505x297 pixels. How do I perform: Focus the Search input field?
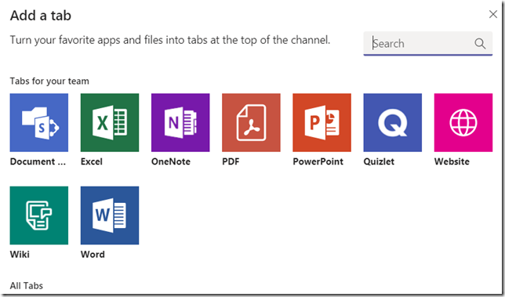tap(428, 43)
